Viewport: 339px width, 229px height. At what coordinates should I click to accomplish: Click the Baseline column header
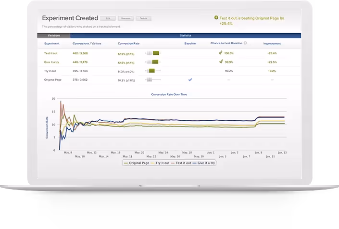(190, 43)
